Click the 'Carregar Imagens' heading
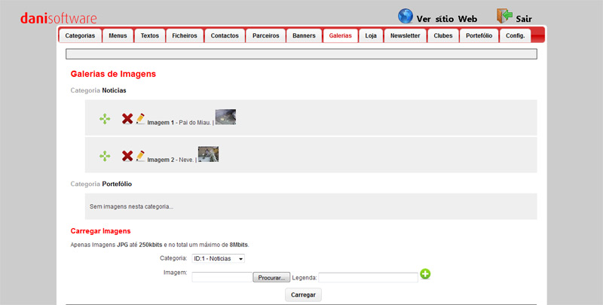 pyautogui.click(x=101, y=231)
